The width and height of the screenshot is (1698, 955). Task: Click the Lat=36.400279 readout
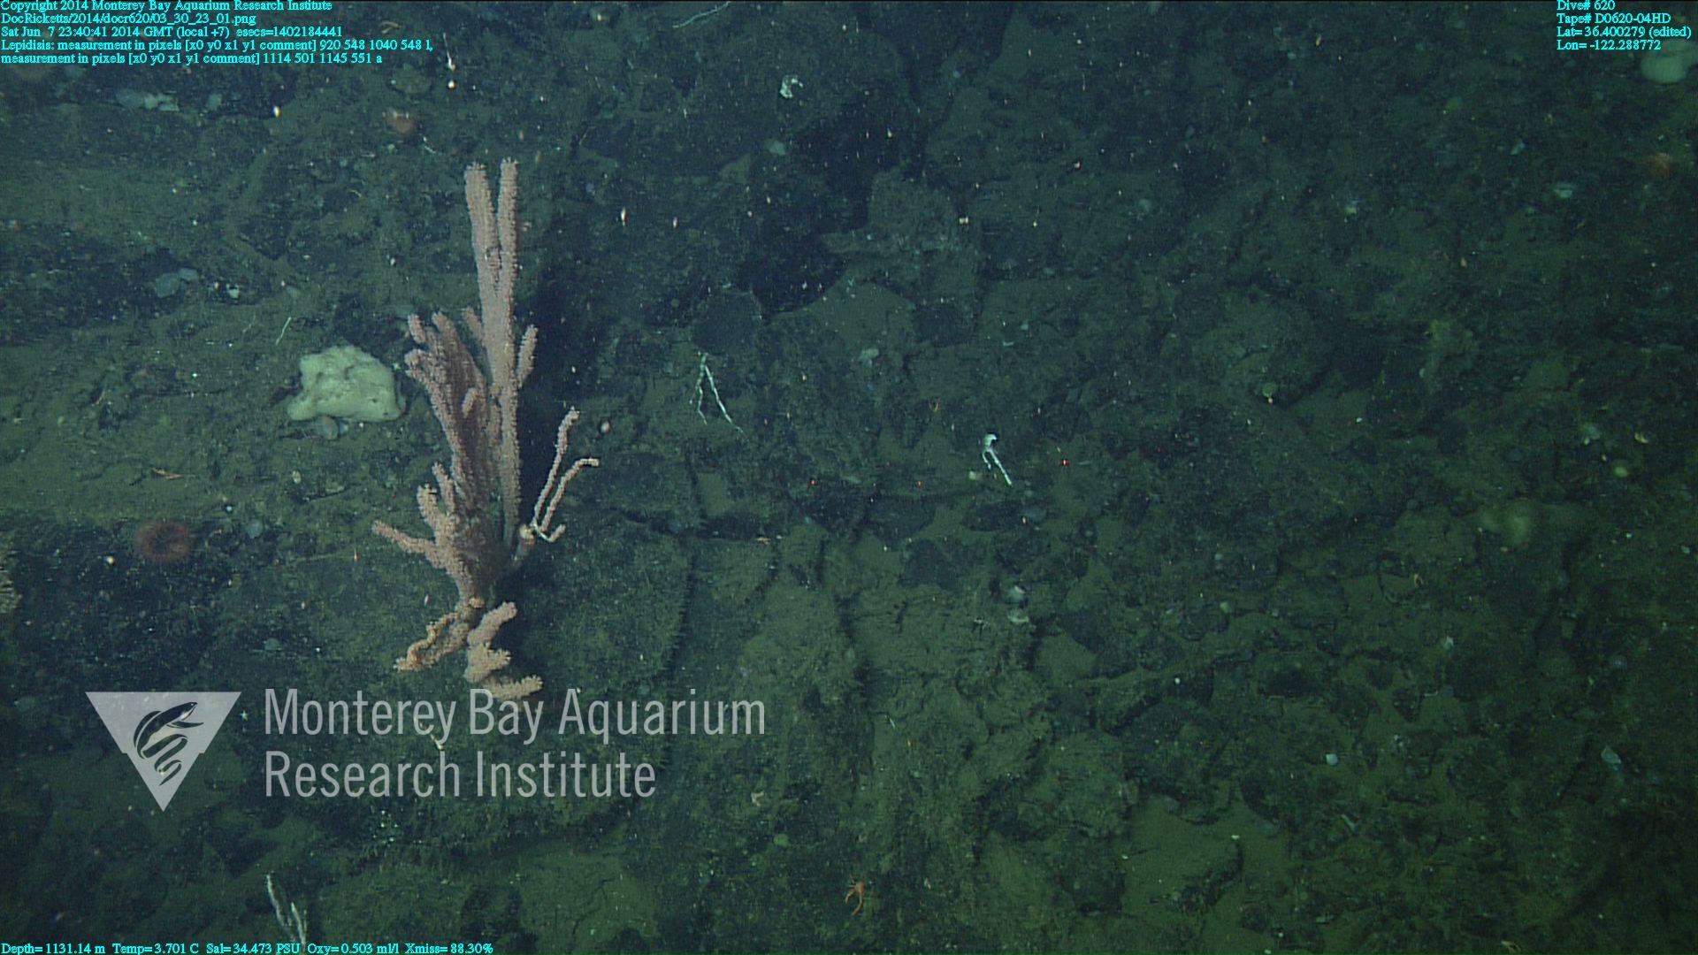click(x=1623, y=32)
